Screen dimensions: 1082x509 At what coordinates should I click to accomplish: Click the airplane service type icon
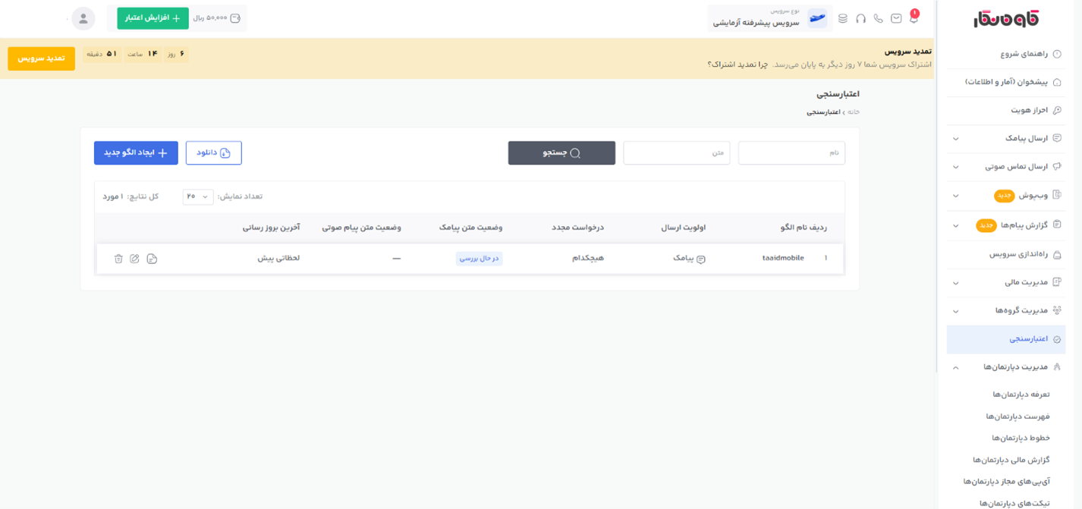817,18
